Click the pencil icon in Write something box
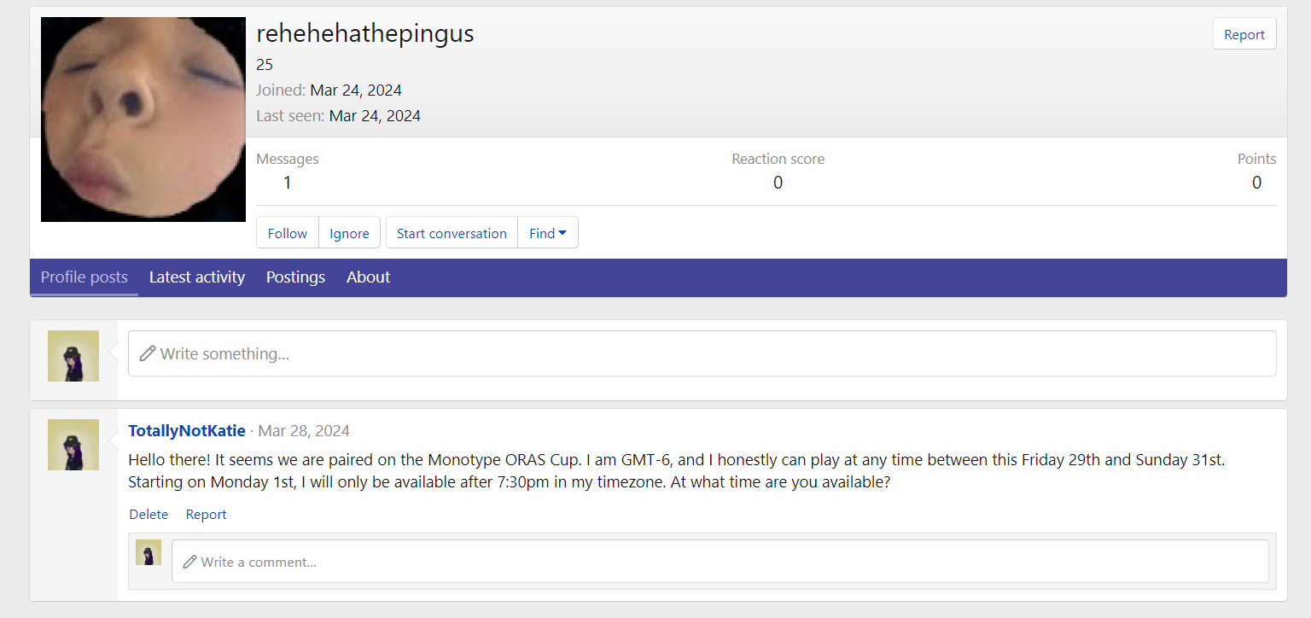This screenshot has width=1311, height=618. 148,353
